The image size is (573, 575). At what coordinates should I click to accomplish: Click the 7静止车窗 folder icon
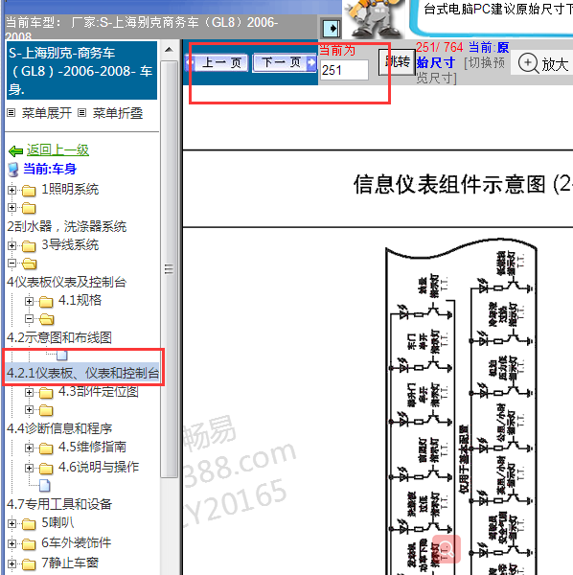point(29,564)
